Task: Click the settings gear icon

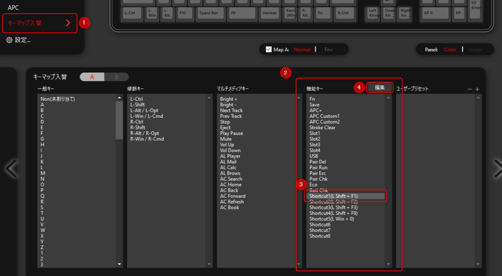Action: pos(9,40)
